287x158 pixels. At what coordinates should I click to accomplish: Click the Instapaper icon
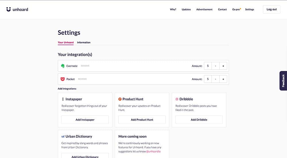[x=63, y=99]
